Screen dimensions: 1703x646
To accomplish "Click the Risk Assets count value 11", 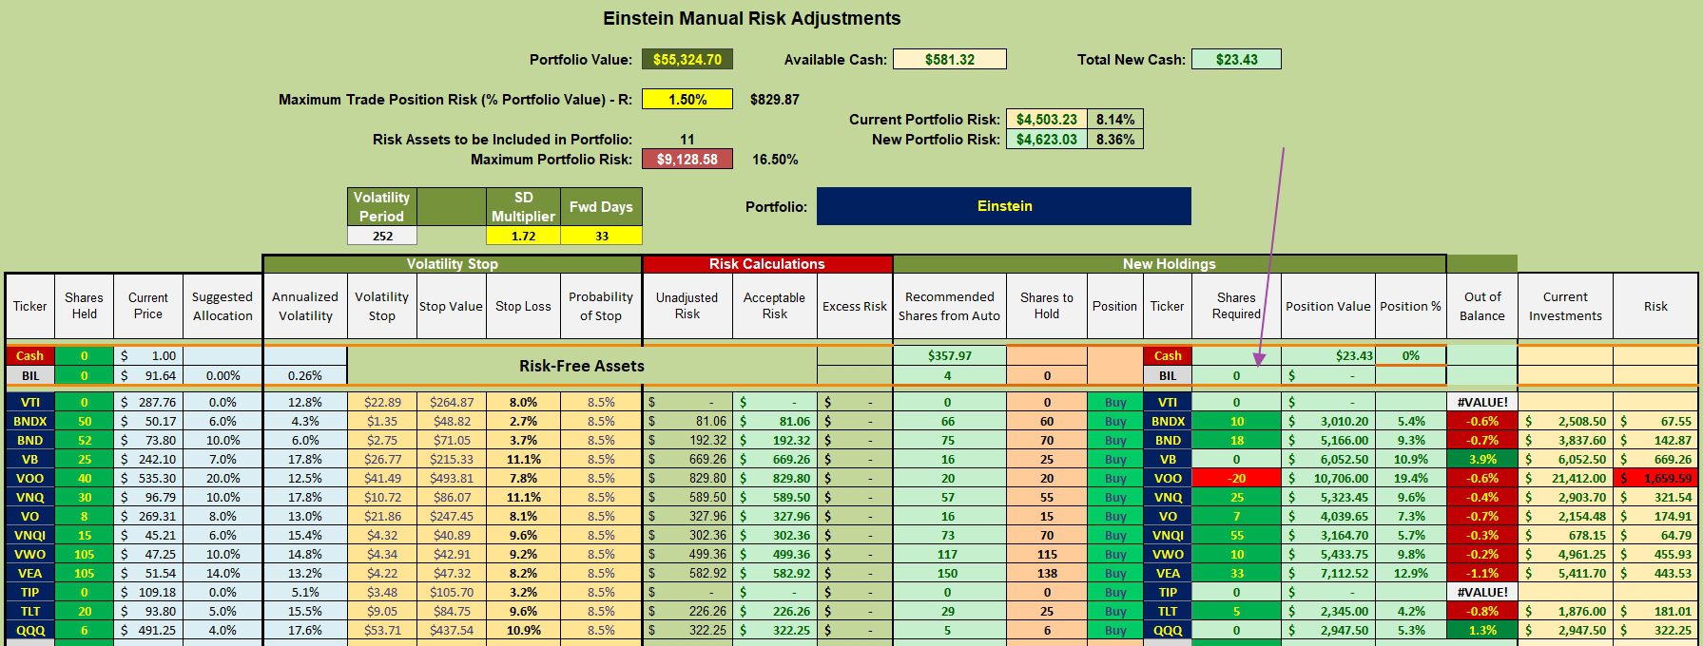I will tap(687, 139).
